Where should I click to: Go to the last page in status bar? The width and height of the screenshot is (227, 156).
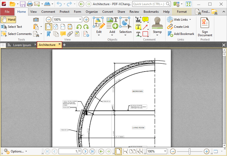[x=92, y=151]
